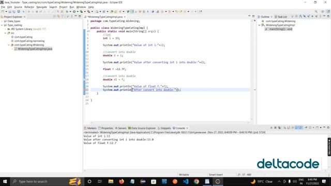Image resolution: width=331 pixels, height=186 pixels.
Task: Open Firefox from the taskbar
Action: [122, 181]
